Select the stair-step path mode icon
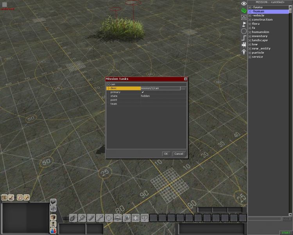The image size is (293, 235). pos(244,38)
